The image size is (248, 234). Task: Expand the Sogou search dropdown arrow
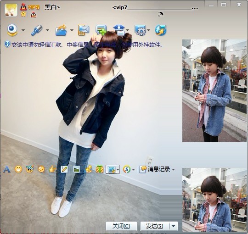coord(133,170)
